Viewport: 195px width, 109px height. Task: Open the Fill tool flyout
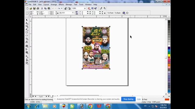[27, 63]
